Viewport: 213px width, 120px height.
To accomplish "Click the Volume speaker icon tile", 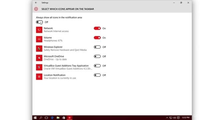I will 39,39.
